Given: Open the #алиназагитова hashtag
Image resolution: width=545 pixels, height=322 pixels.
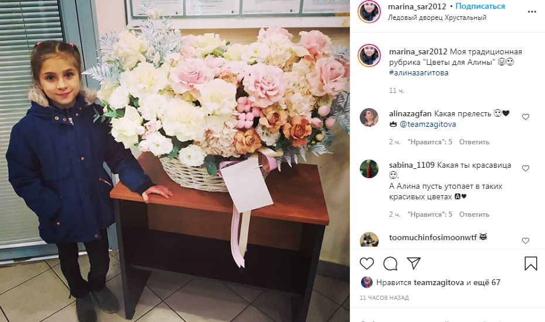Looking at the screenshot, I should pyautogui.click(x=418, y=73).
